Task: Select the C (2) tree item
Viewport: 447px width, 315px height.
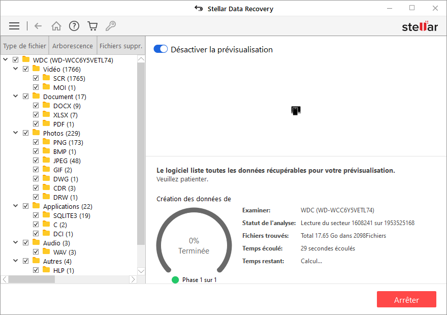Action: (60, 225)
